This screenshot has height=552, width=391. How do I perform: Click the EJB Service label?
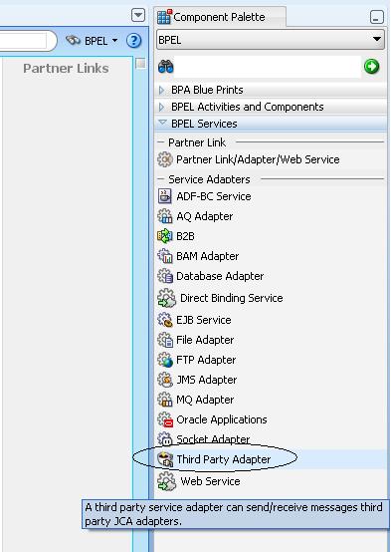[204, 320]
